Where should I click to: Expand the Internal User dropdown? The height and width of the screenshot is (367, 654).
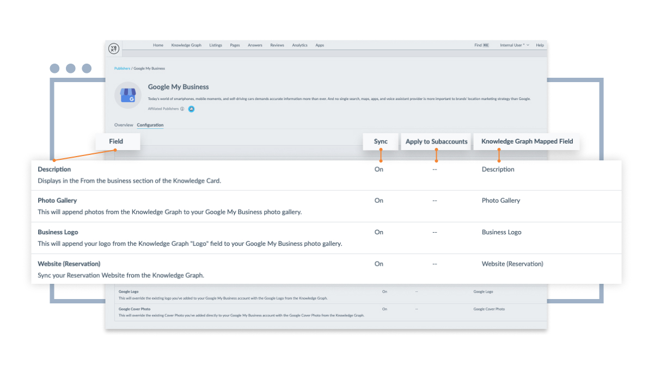[x=515, y=45]
